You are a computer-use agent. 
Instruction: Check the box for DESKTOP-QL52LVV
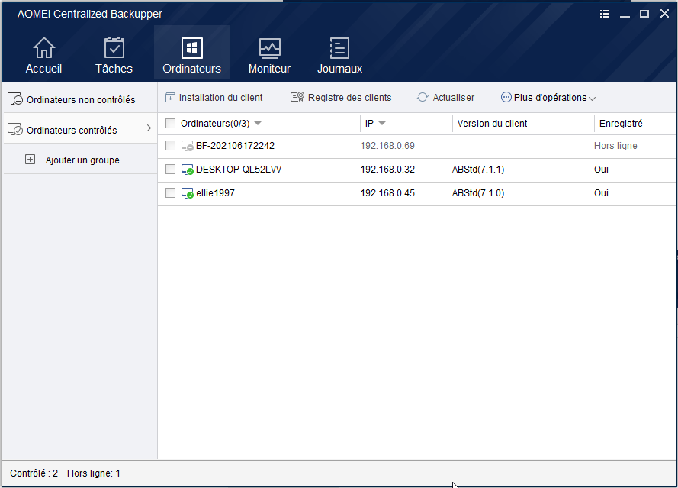pos(170,170)
